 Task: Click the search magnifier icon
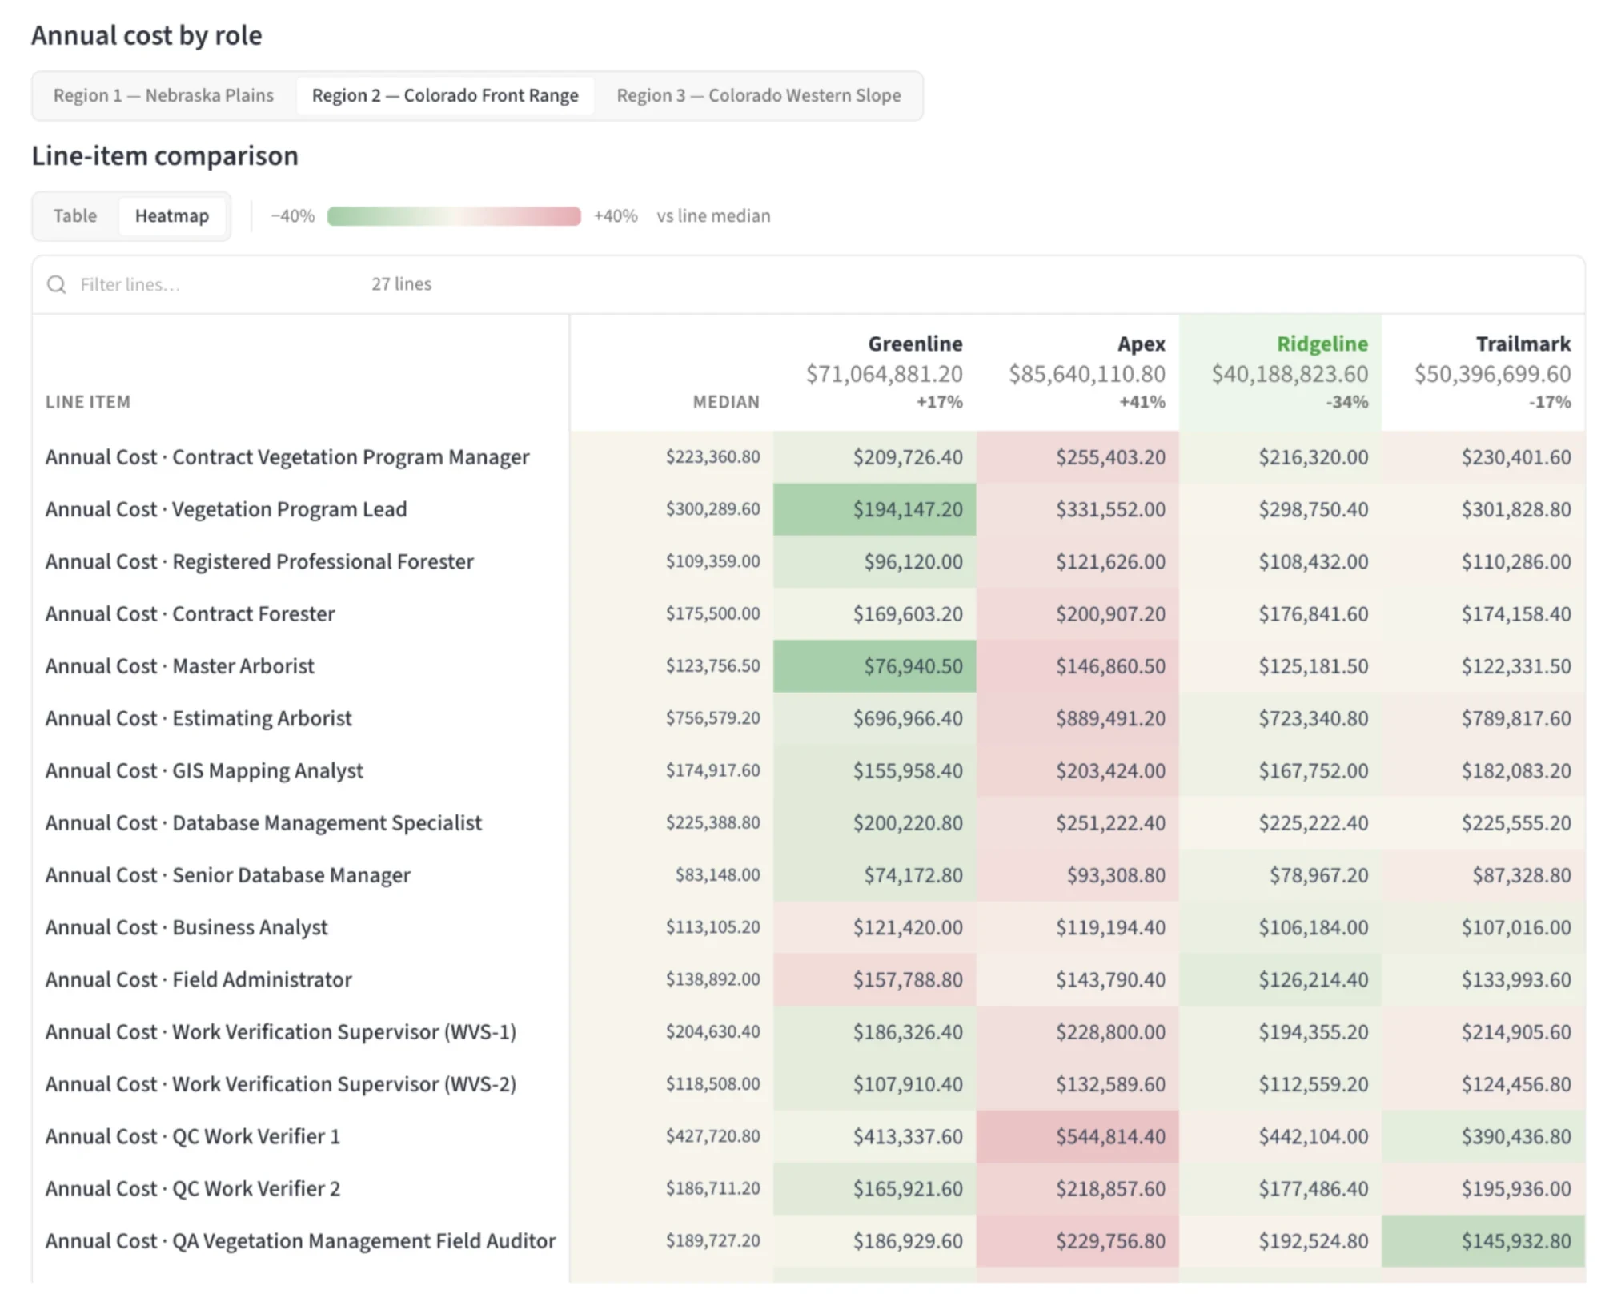click(x=56, y=284)
